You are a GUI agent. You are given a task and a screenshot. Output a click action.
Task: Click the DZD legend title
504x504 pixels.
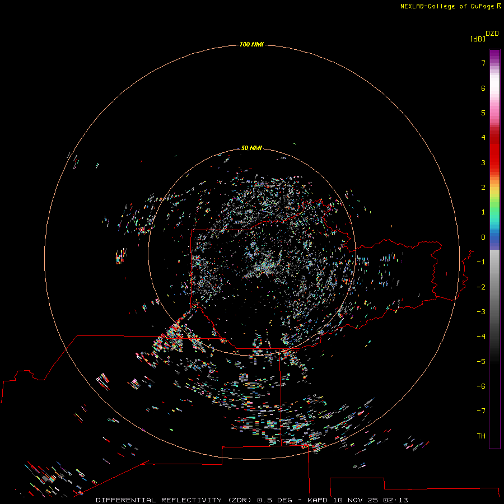tap(492, 34)
